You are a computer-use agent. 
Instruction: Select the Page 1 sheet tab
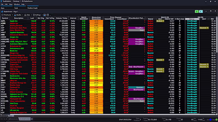point(11,116)
